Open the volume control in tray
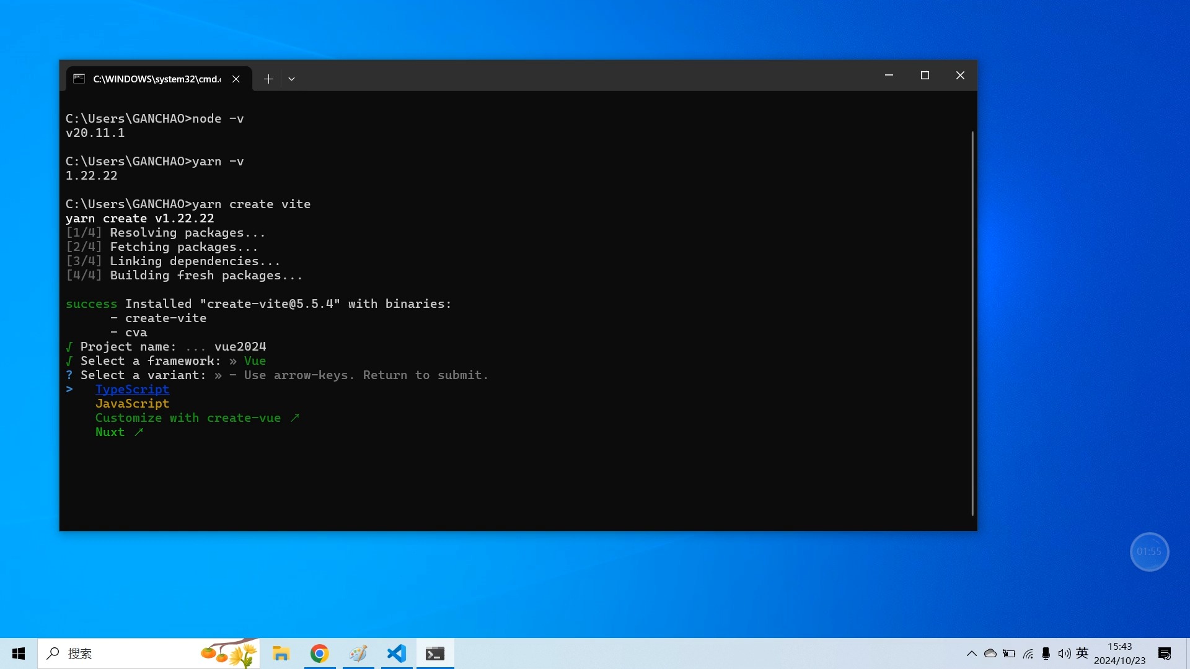This screenshot has height=669, width=1190. (1064, 654)
